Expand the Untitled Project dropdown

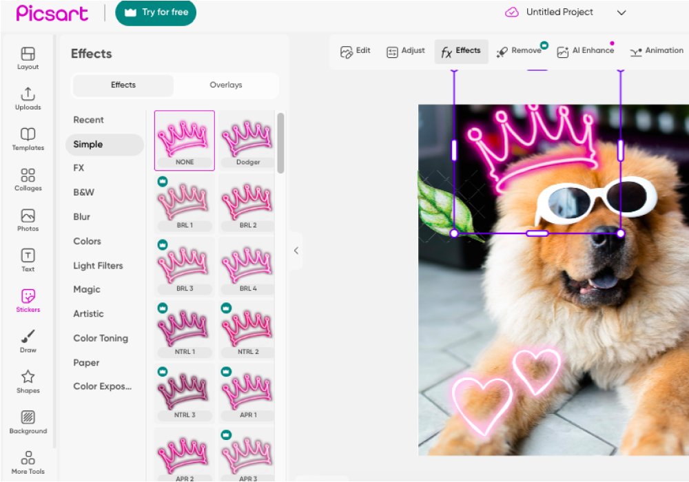click(621, 12)
